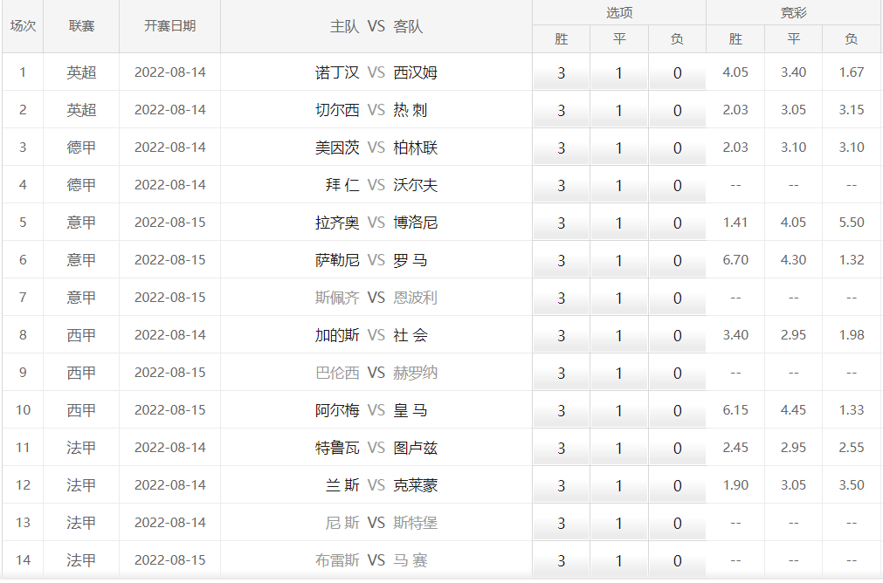Select loss (0) for 诺丁汉 vs 西汉姆
883x583 pixels.
(678, 72)
